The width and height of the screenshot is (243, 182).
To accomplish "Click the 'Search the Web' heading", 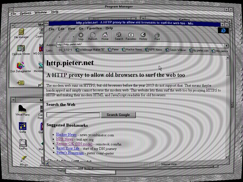I will pyautogui.click(x=61, y=104).
